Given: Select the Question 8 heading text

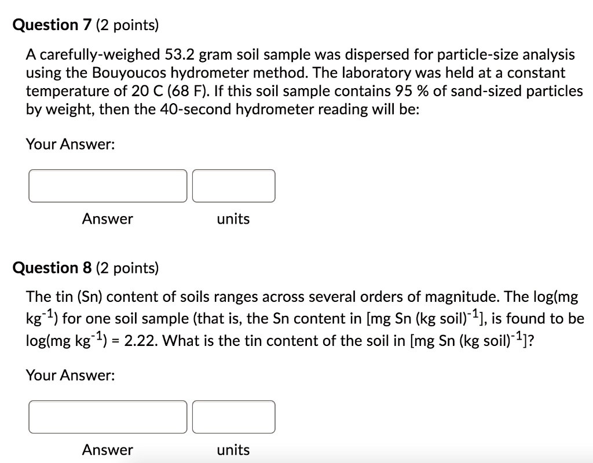Looking at the screenshot, I should (51, 267).
